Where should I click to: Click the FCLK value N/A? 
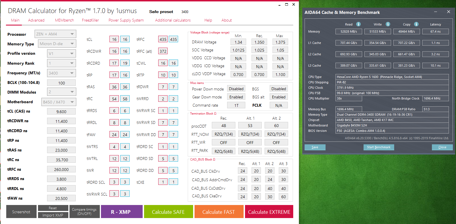279,105
